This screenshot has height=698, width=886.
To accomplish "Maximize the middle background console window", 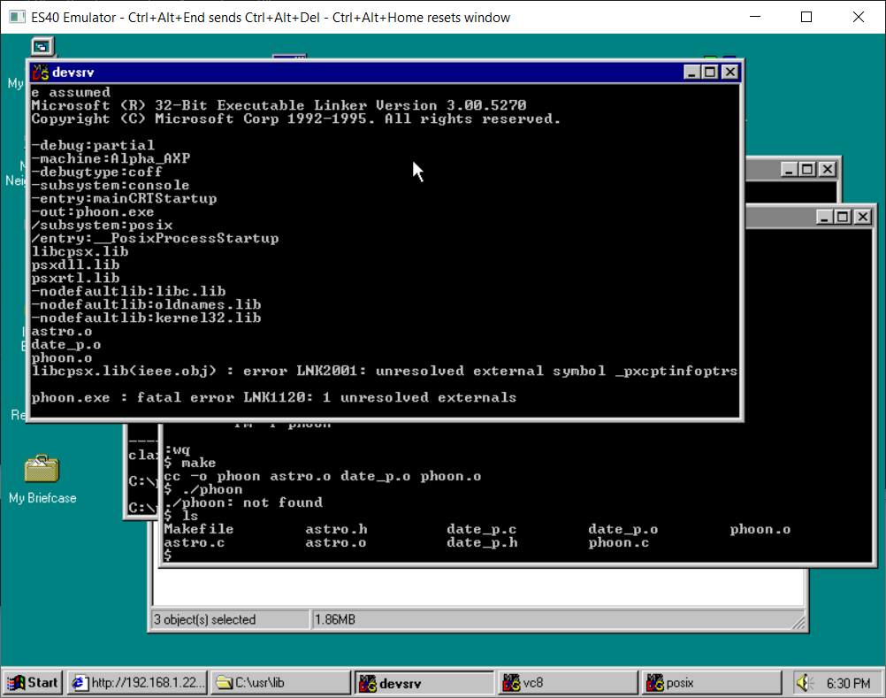I will [807, 169].
